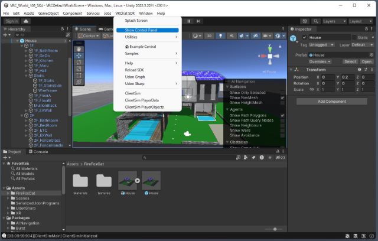Toggle Show NavMesh checkbox

[x=282, y=97]
